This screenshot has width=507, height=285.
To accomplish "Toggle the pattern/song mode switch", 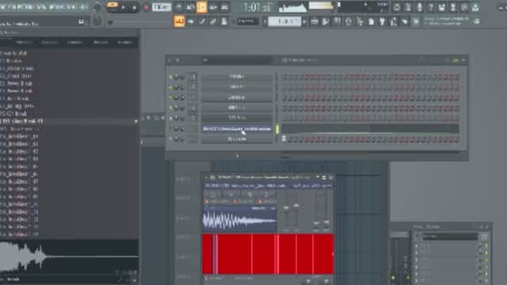I will coord(112,6).
